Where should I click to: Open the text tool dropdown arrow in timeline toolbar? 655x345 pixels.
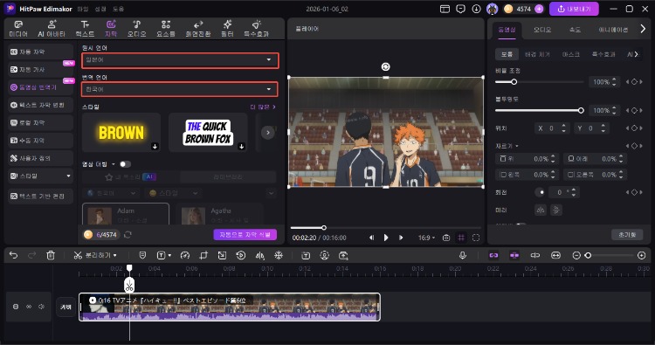coord(169,255)
